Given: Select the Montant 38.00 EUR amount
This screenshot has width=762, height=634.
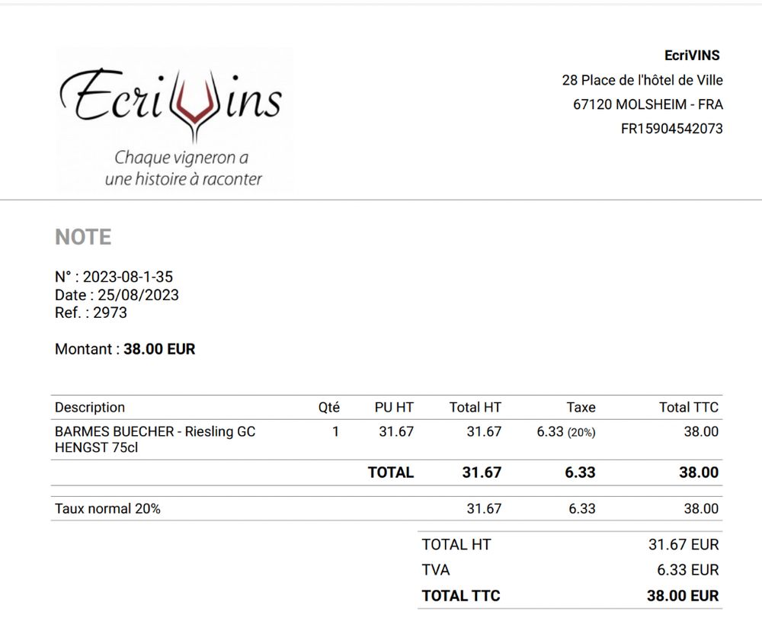Looking at the screenshot, I should [x=159, y=349].
